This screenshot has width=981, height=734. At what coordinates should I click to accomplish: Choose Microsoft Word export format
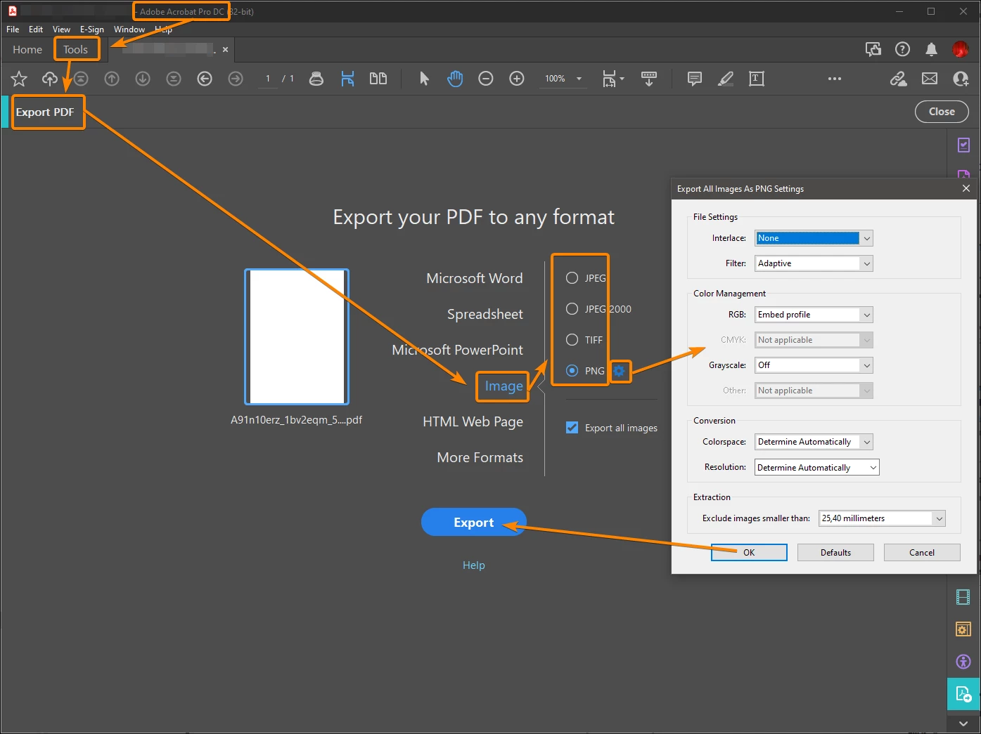coord(475,278)
